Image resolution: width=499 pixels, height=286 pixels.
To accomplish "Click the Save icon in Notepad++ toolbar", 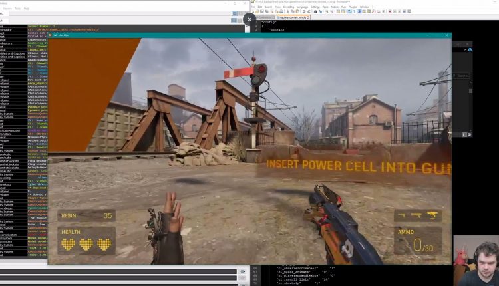I will click(262, 11).
